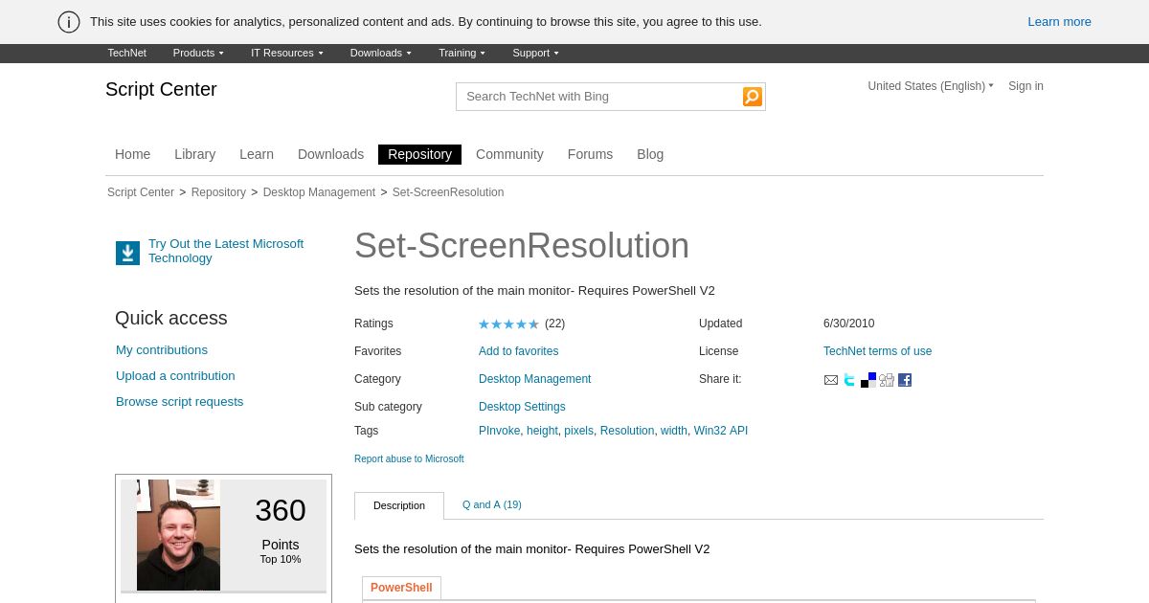Share the script on Delicious
The image size is (1149, 603).
point(867,380)
